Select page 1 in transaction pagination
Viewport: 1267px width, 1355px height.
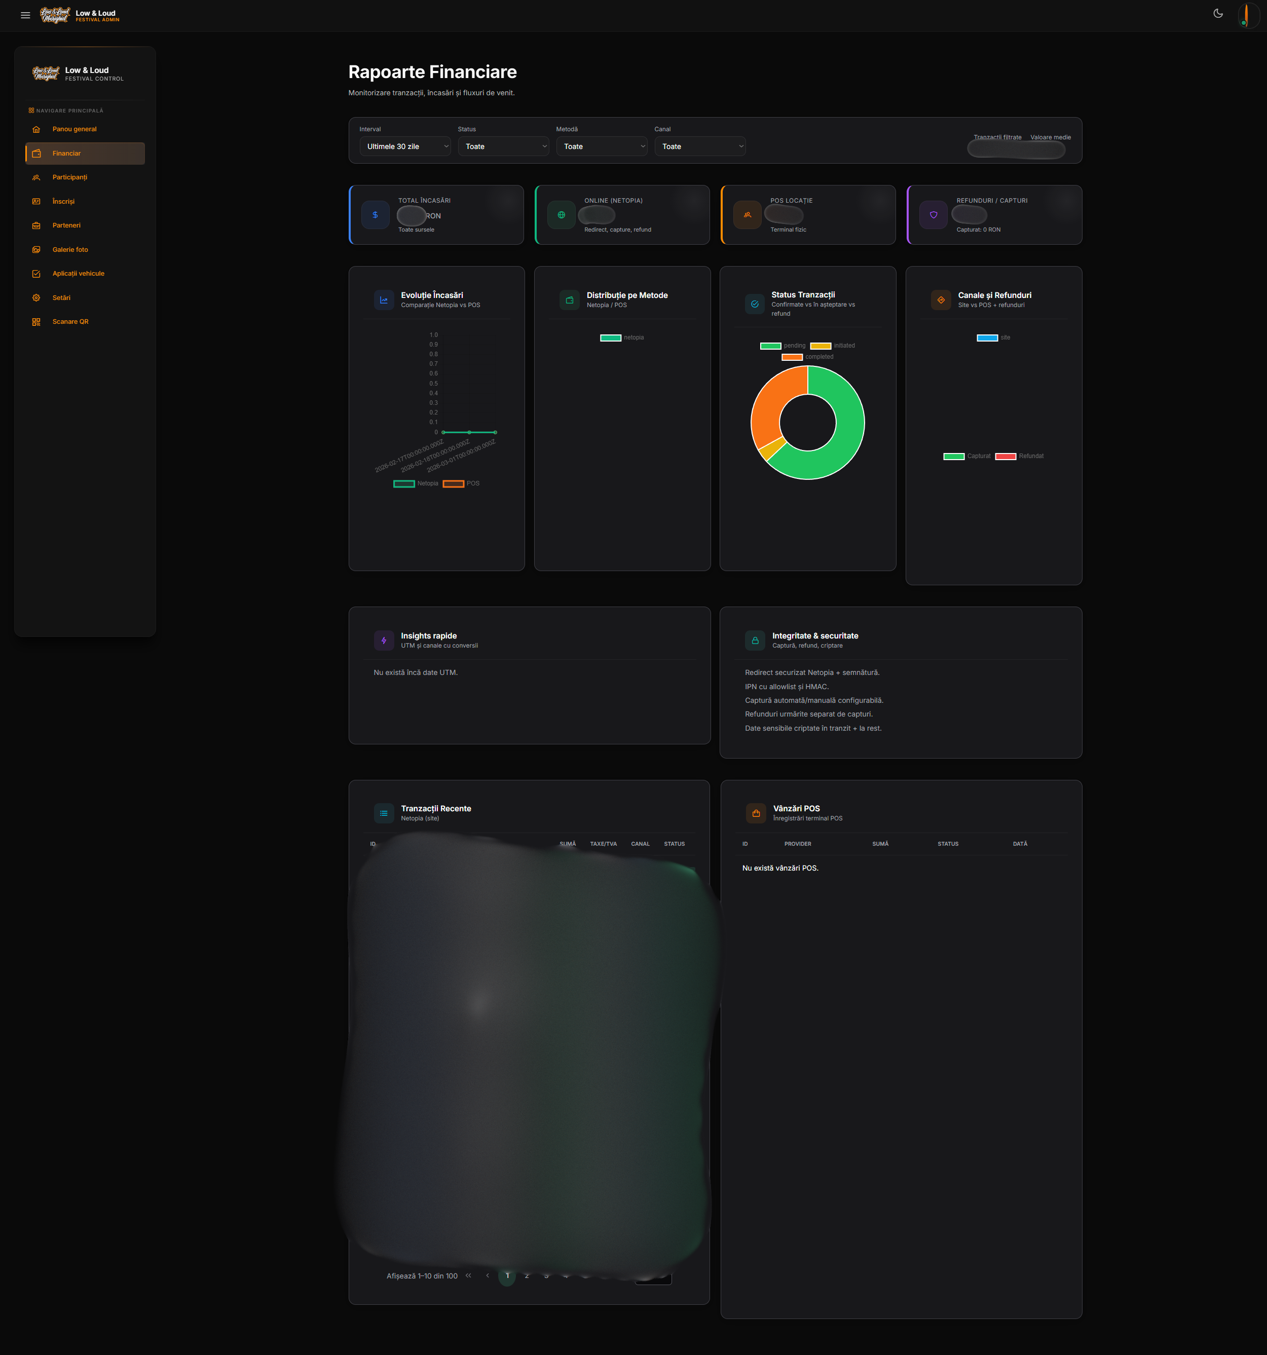pos(507,1276)
